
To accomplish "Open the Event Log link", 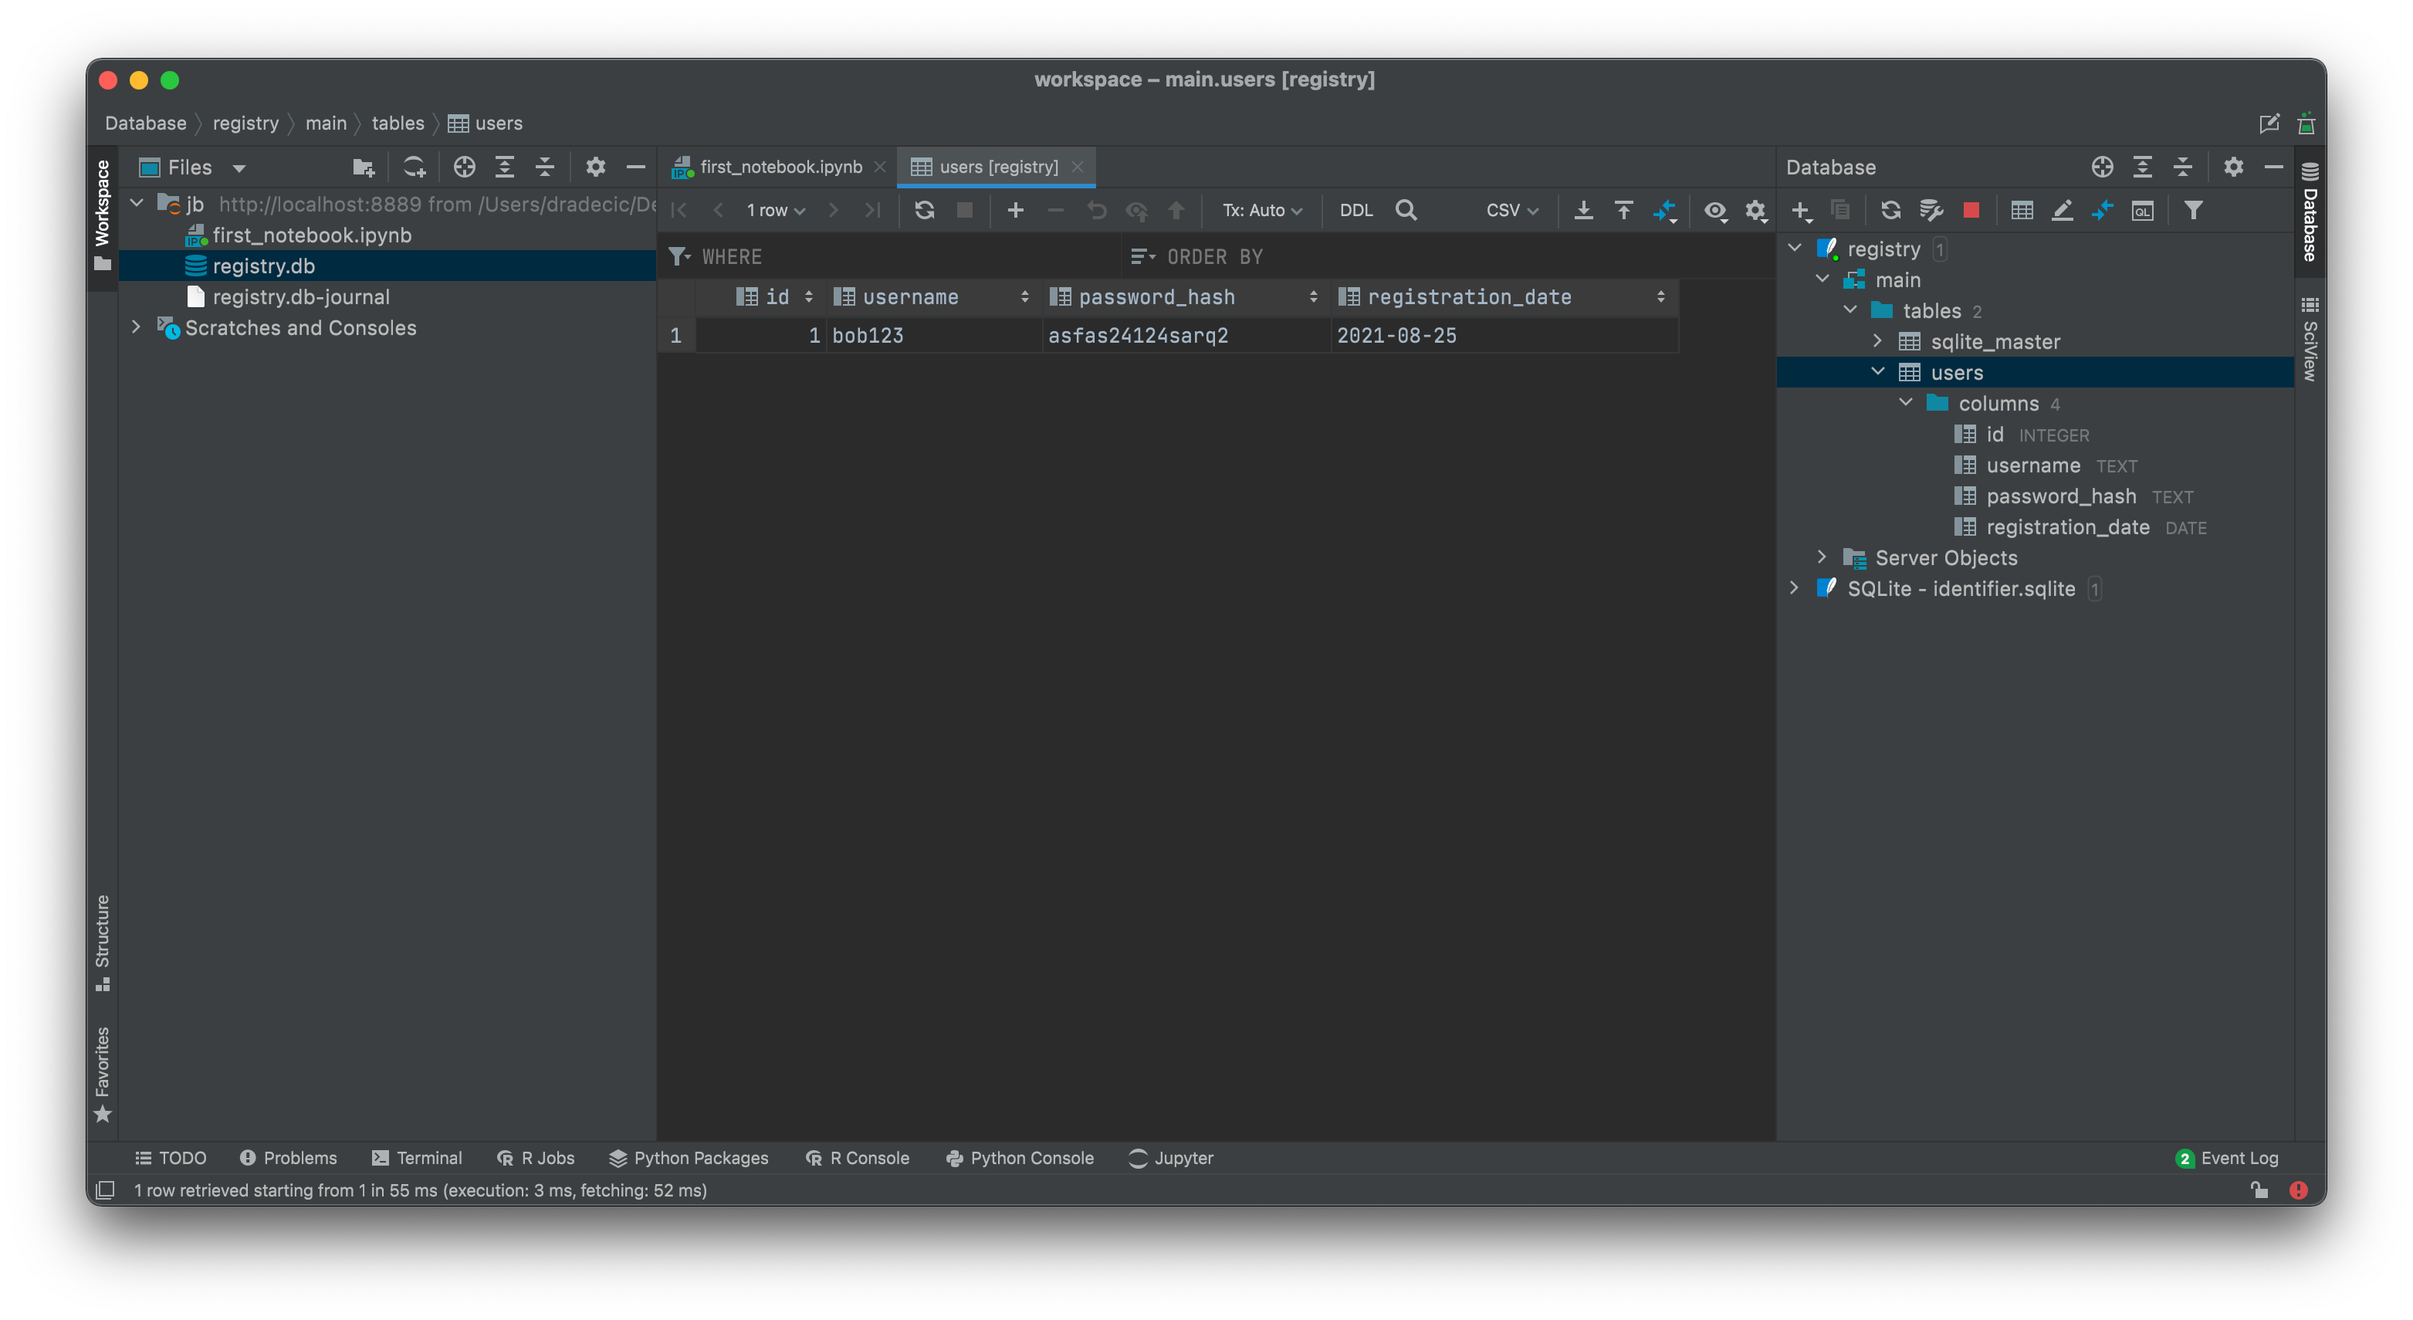I will coord(2238,1158).
